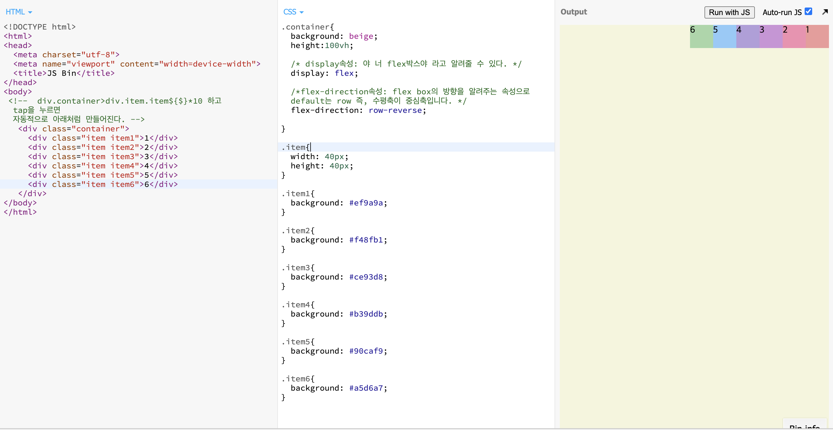
Task: Click the item1 div line in HTML
Action: (x=103, y=138)
